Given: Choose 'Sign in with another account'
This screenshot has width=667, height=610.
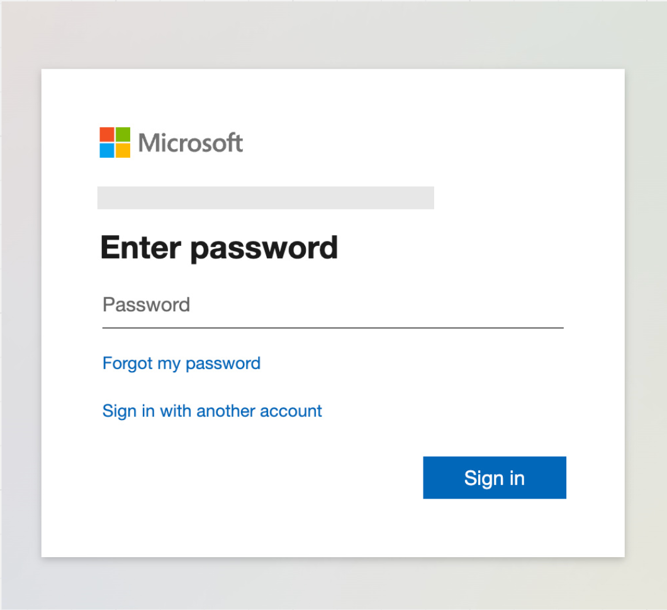Looking at the screenshot, I should point(212,411).
